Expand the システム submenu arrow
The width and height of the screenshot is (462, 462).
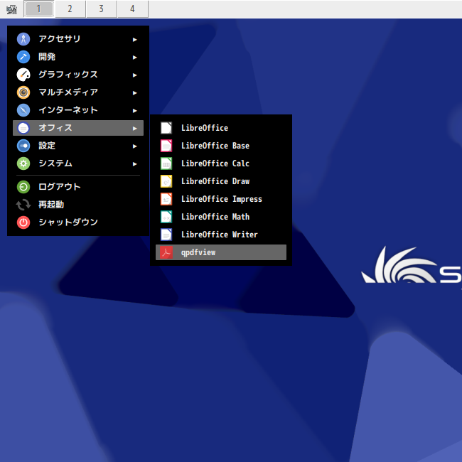tap(134, 163)
